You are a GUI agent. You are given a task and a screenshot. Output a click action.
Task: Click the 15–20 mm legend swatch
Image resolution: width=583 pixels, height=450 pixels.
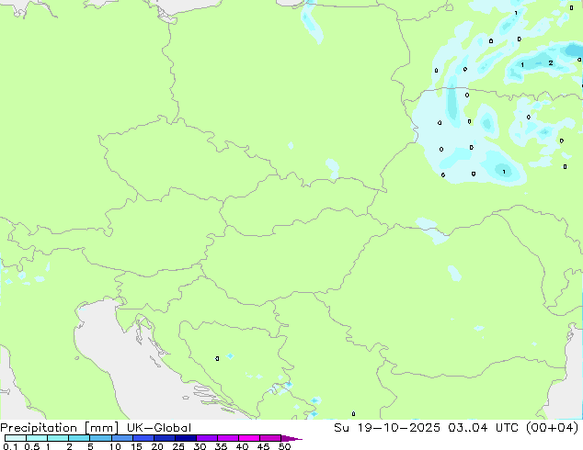coord(143,438)
